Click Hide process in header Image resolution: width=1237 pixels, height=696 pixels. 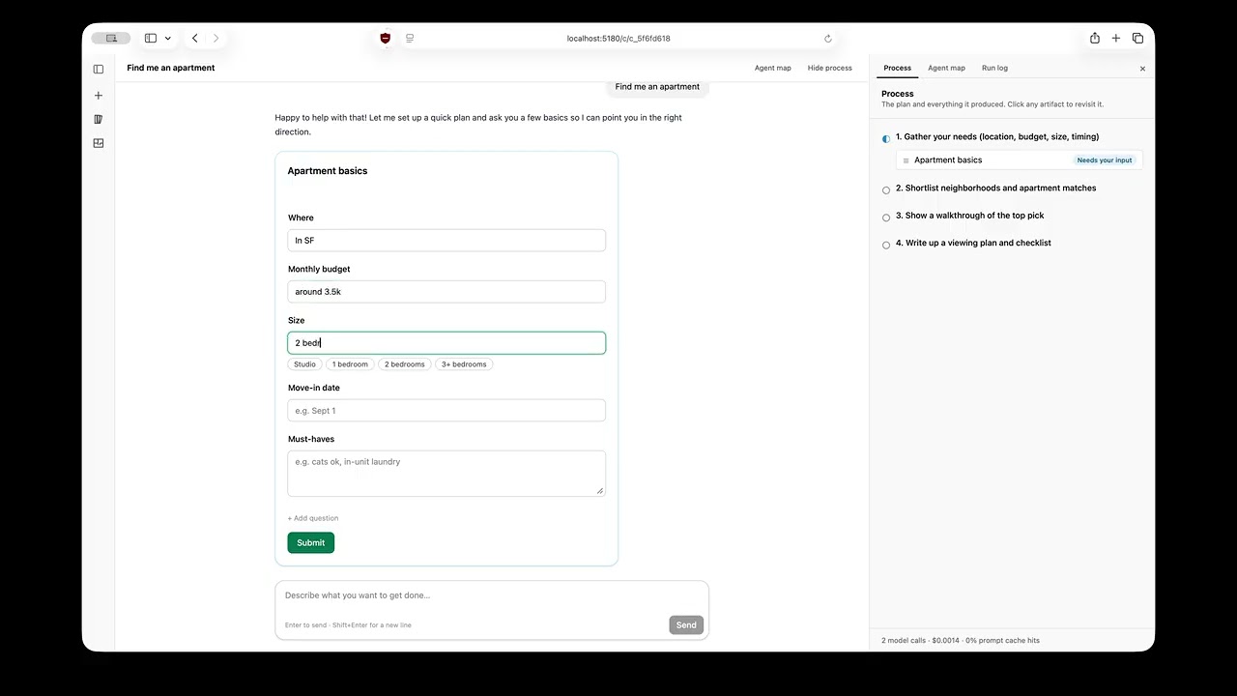[830, 68]
